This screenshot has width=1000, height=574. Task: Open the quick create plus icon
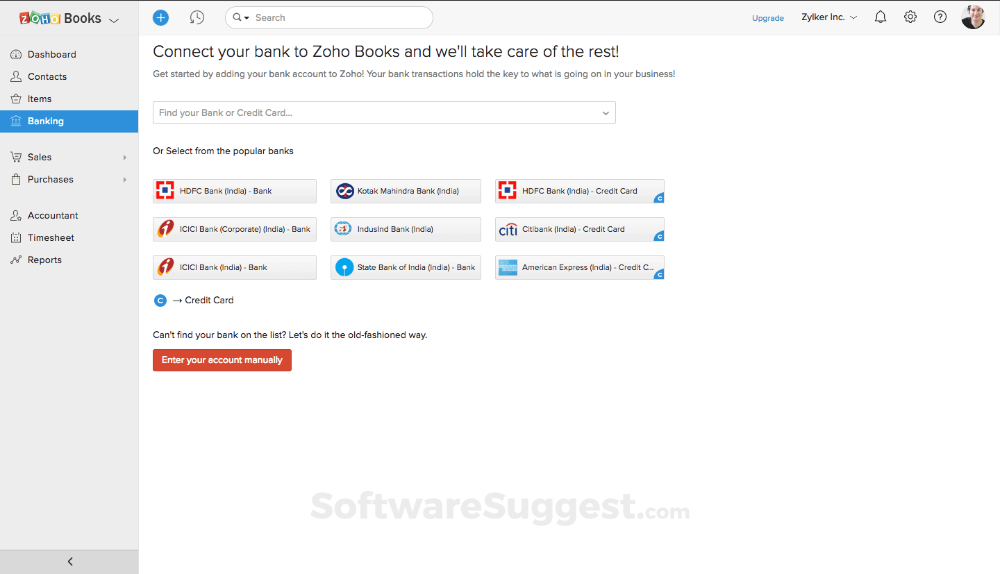pyautogui.click(x=160, y=17)
